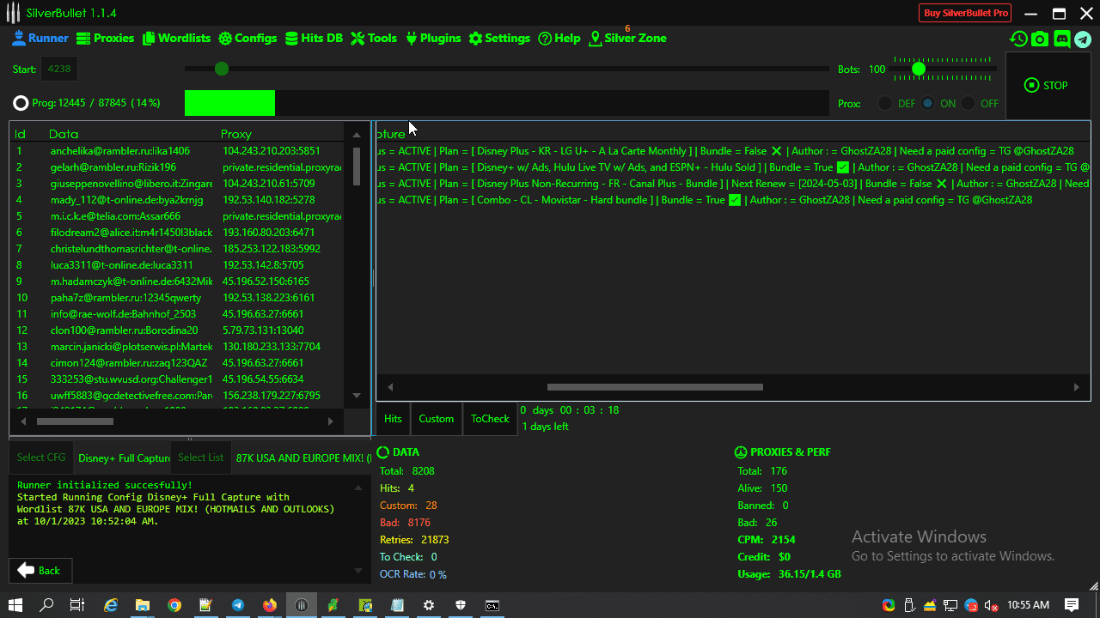Open the Runner menu
Viewport: 1100px width, 618px height.
40,39
